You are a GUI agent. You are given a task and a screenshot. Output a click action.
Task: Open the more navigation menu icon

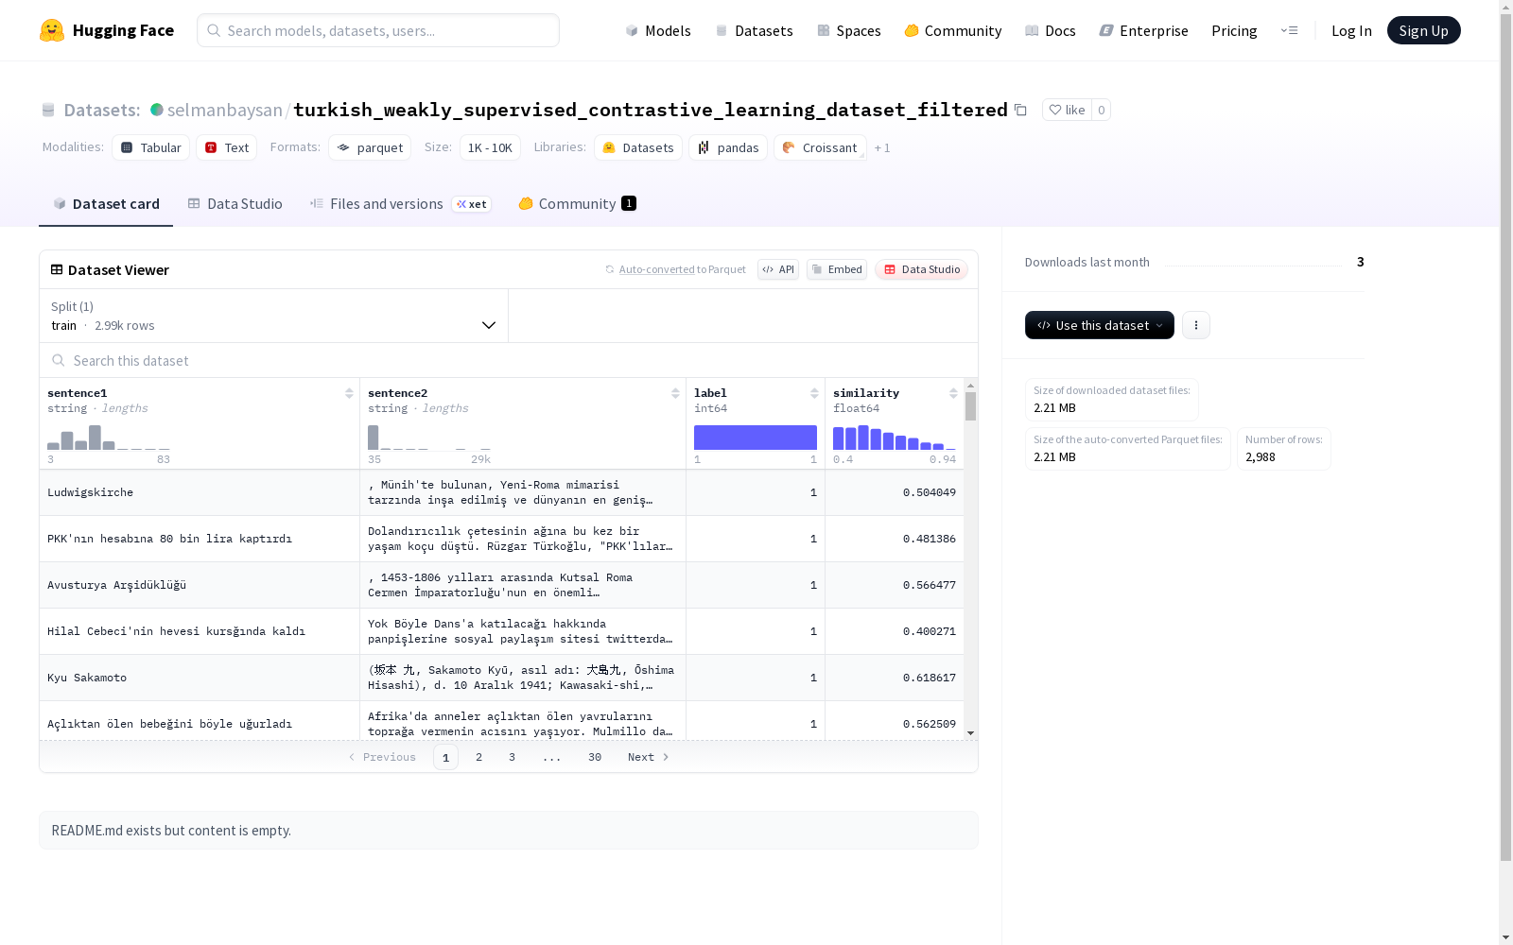(x=1289, y=30)
